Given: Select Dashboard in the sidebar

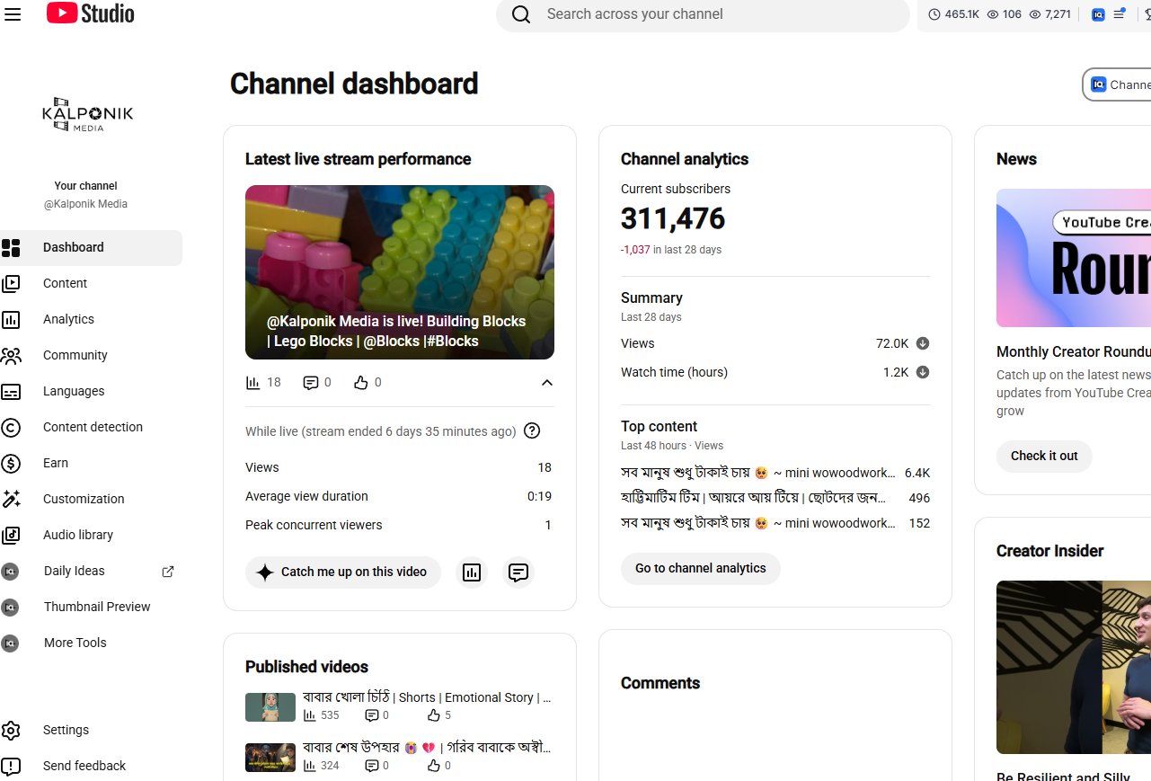Looking at the screenshot, I should [91, 248].
